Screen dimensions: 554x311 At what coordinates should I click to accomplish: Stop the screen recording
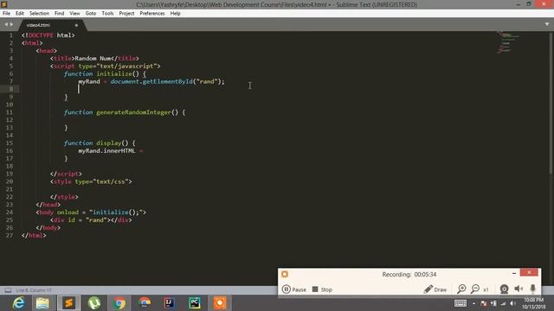322,289
